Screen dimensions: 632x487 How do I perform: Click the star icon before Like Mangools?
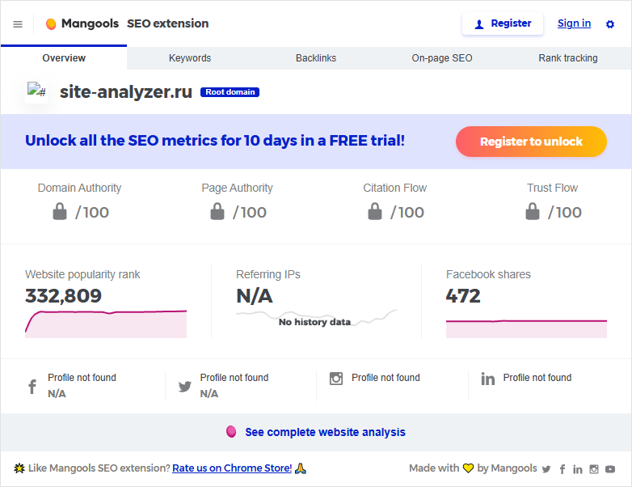pos(19,468)
